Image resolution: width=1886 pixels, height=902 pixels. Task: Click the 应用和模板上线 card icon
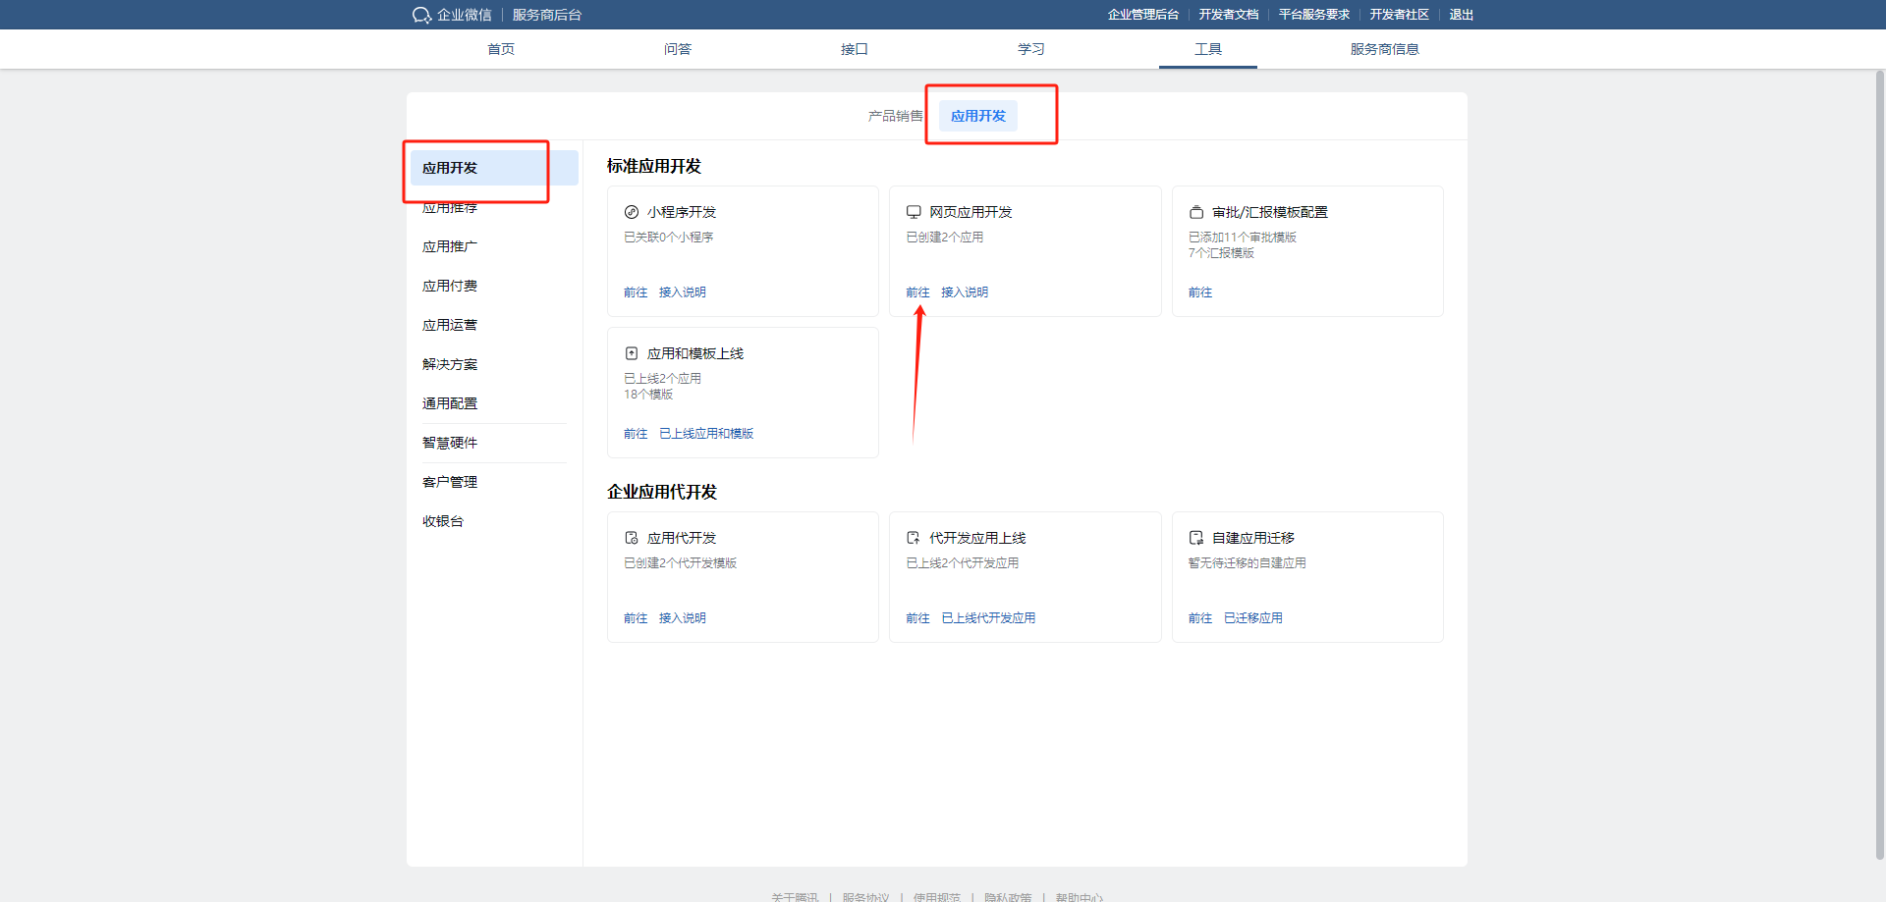pos(632,353)
